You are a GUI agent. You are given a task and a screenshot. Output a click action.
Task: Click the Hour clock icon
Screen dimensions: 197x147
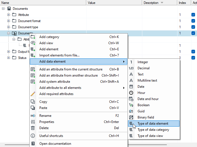131,93
